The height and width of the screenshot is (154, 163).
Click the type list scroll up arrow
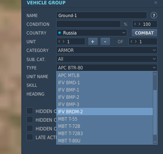coord(155,74)
